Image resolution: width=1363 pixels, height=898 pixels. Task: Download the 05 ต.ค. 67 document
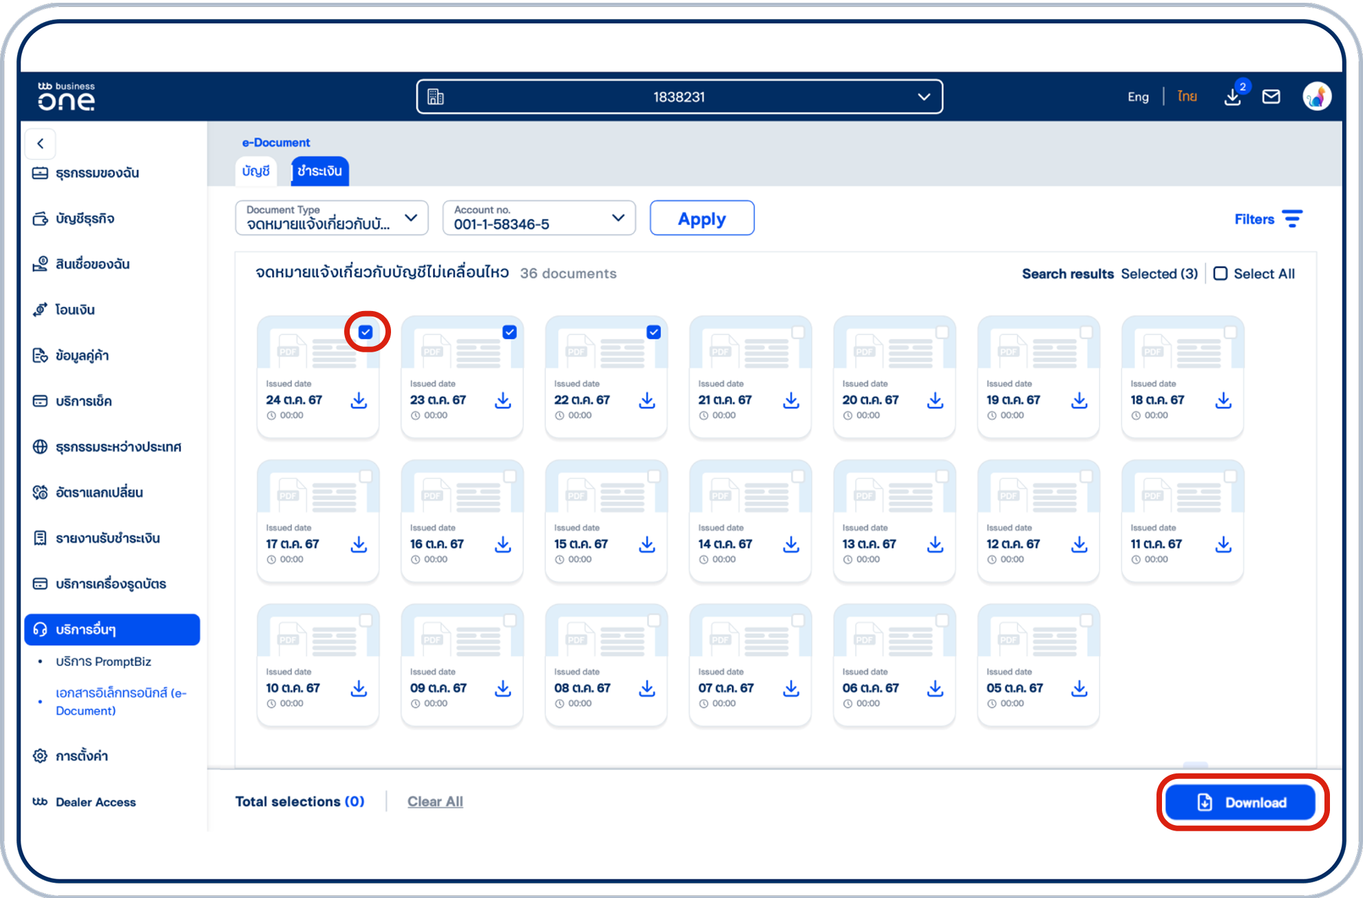(x=1079, y=689)
